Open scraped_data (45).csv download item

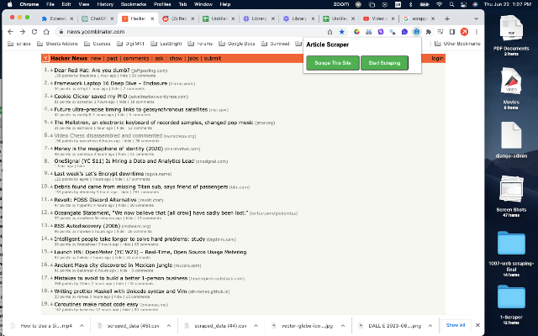[x=128, y=326]
